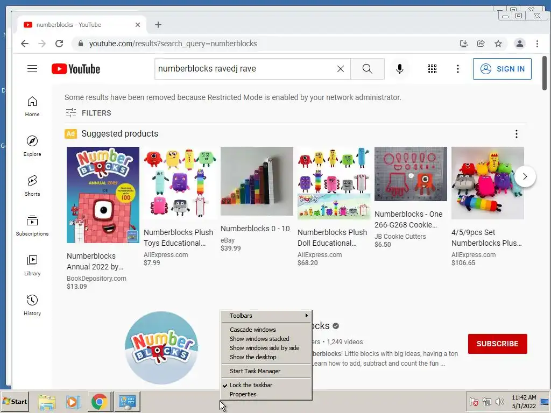This screenshot has width=551, height=413.
Task: Click the network icon in system tray
Action: (x=486, y=401)
